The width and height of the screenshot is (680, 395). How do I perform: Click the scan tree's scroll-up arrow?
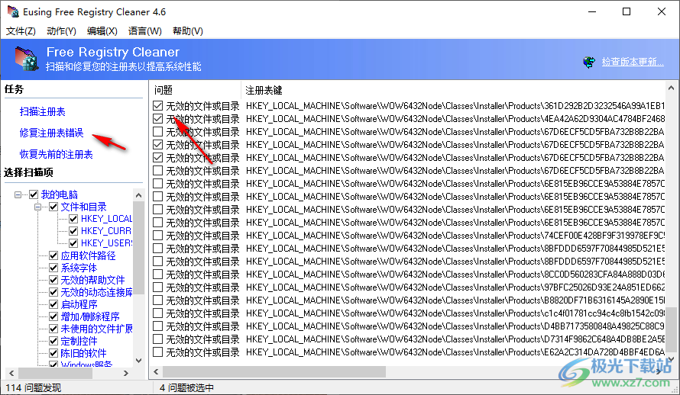coord(139,195)
